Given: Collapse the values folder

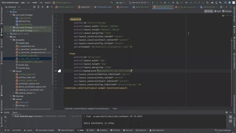Looking at the screenshot, I should (11, 99).
